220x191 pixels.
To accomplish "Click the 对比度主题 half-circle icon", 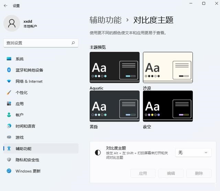I will point(98,152).
